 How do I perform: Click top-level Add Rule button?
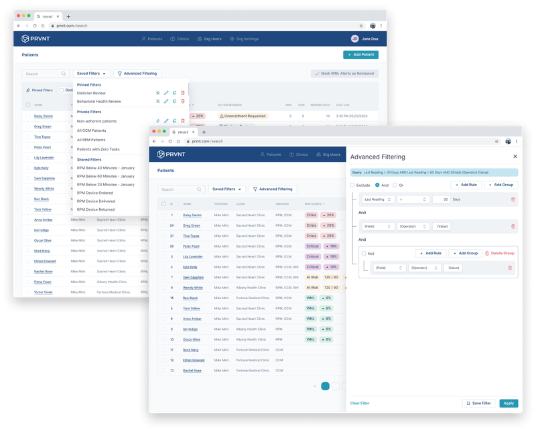(x=466, y=185)
